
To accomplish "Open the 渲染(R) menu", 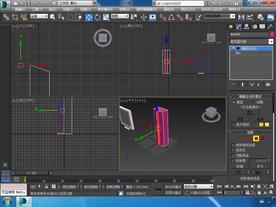I will [x=169, y=9].
